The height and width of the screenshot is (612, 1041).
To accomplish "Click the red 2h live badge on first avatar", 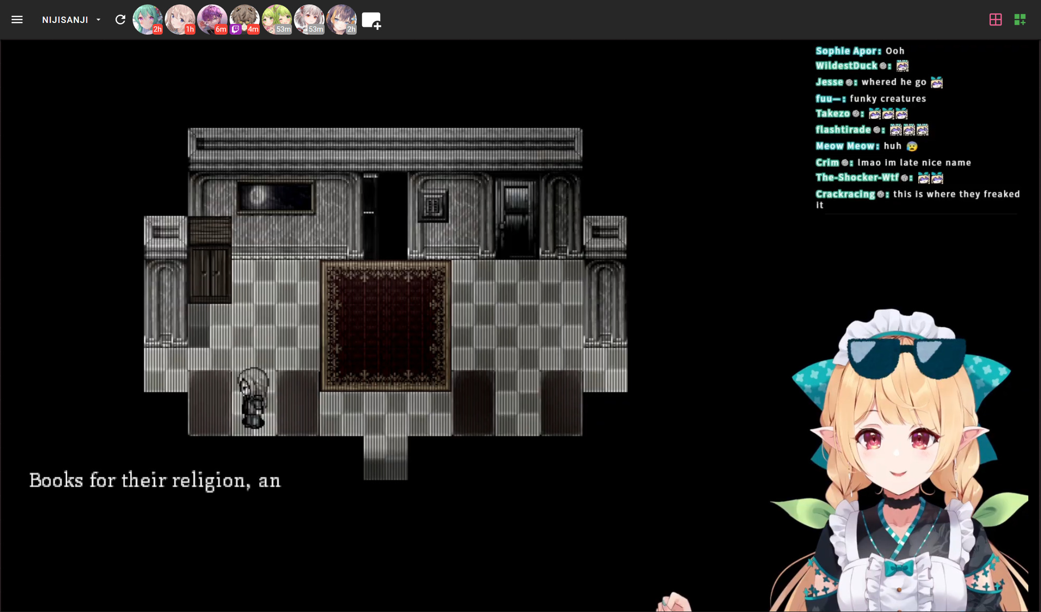I will [157, 29].
